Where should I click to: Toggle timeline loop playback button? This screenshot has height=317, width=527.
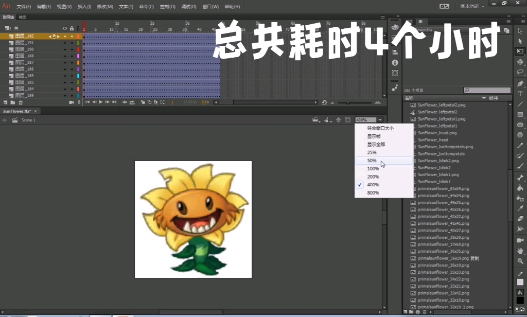[x=132, y=102]
